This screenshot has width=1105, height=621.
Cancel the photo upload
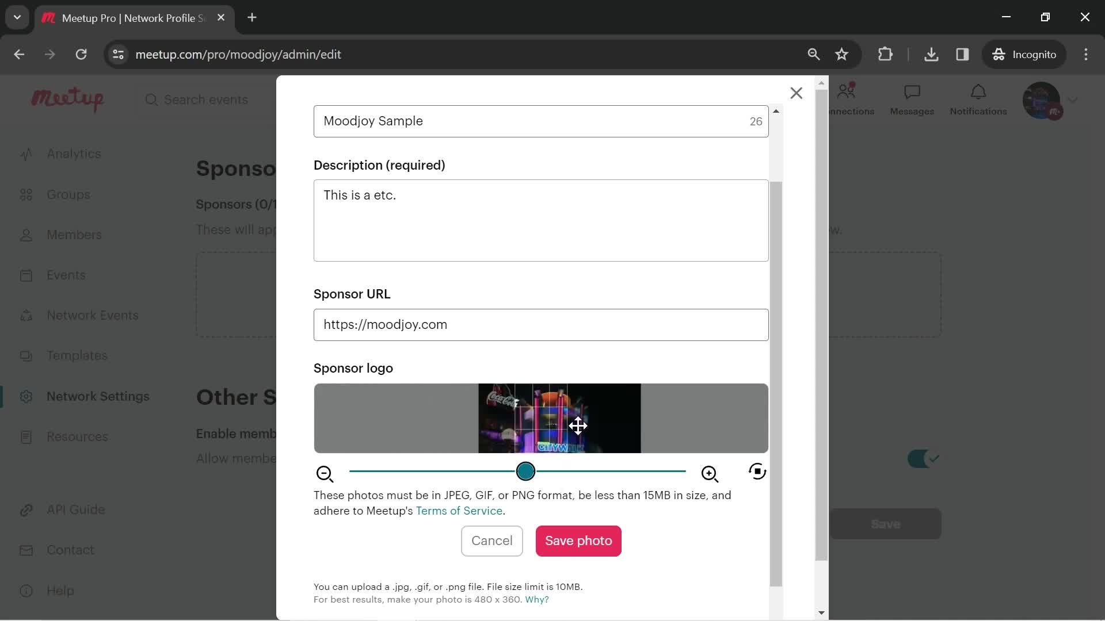pyautogui.click(x=491, y=541)
